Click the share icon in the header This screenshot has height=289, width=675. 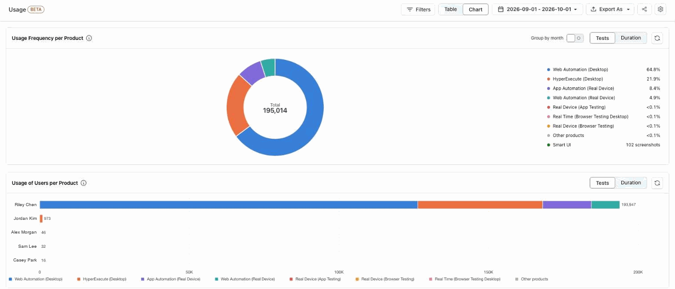[644, 9]
